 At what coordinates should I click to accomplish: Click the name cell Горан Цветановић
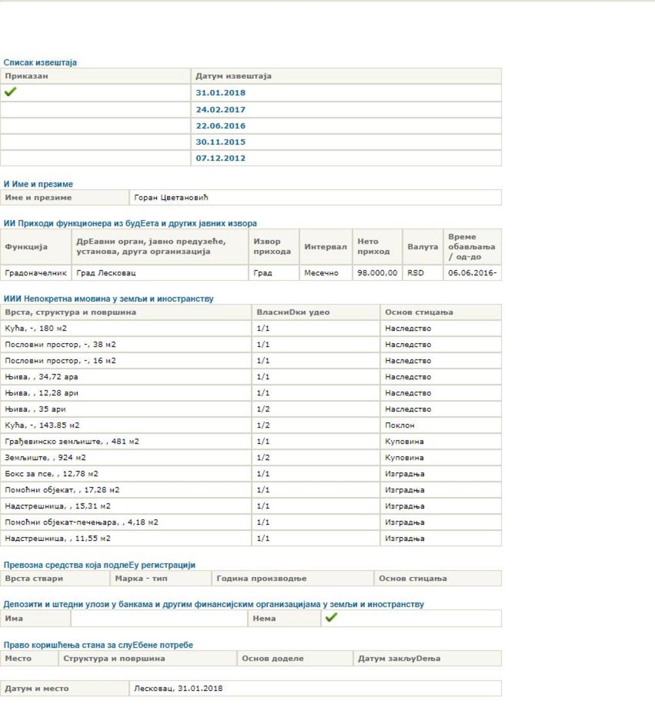click(x=171, y=197)
